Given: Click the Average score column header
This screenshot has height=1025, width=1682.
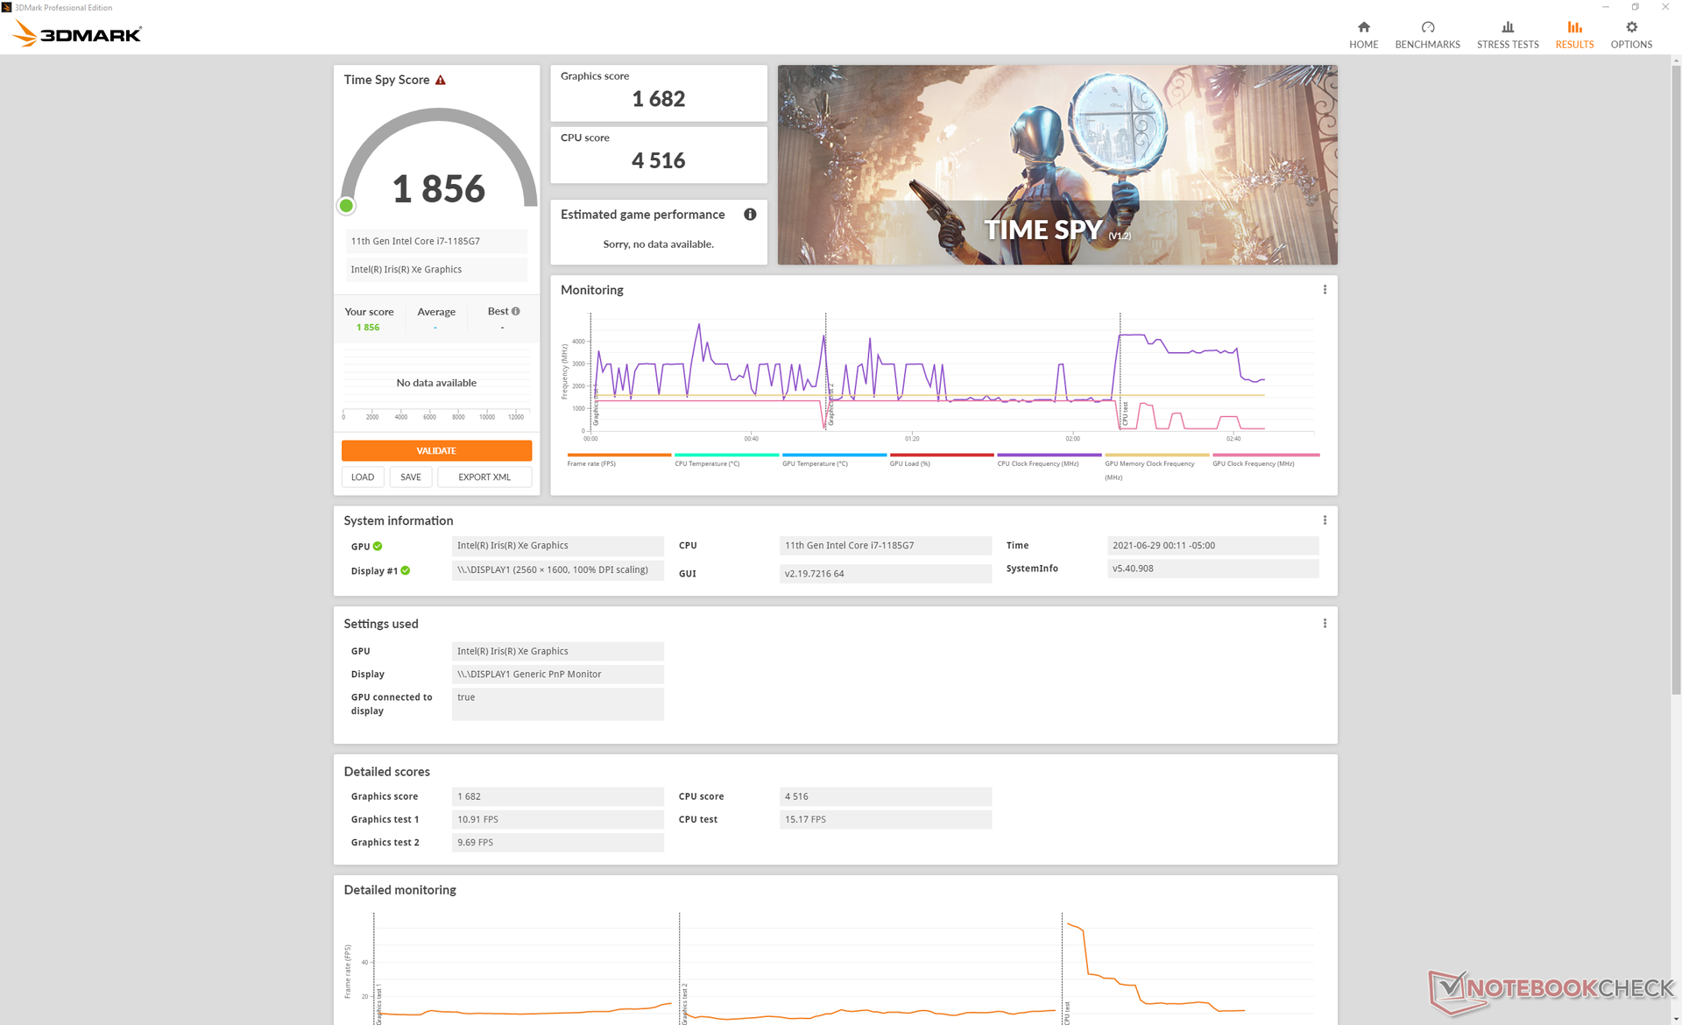Looking at the screenshot, I should coord(436,312).
